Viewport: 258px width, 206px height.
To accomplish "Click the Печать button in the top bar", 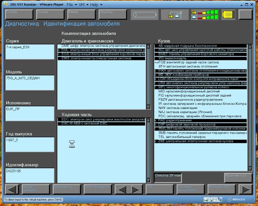I will 19,14.
